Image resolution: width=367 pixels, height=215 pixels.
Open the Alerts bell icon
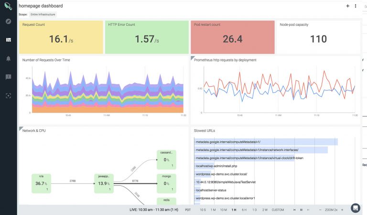coord(8,58)
